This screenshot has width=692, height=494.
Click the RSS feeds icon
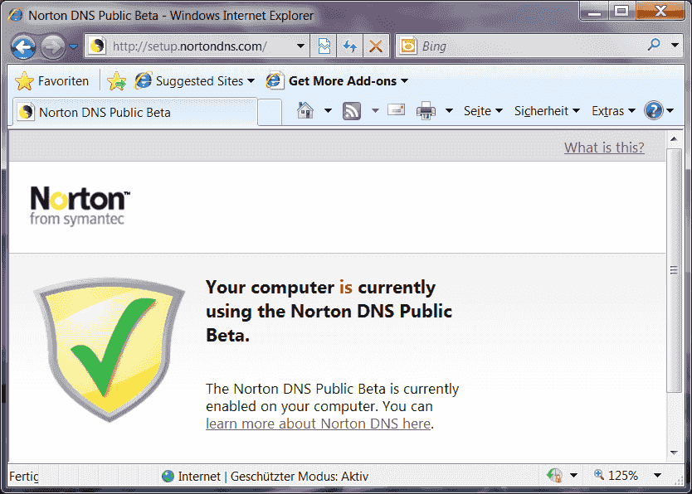click(x=352, y=110)
